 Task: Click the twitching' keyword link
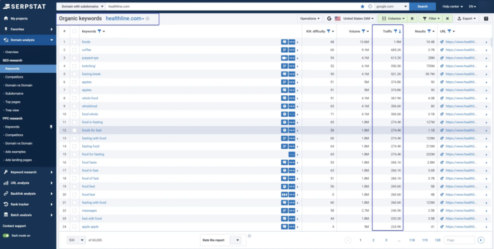(x=89, y=66)
